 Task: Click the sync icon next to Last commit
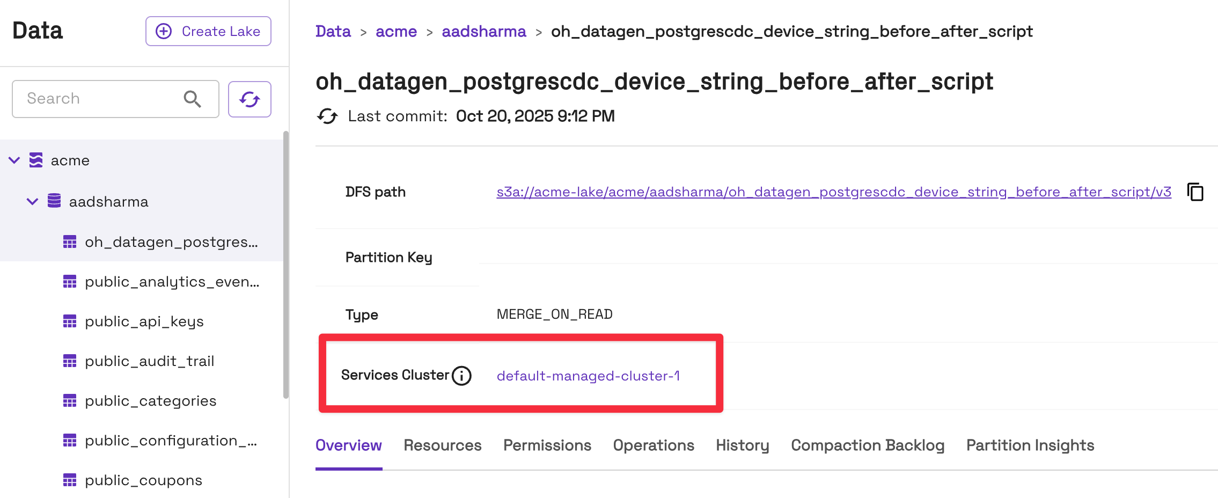click(327, 116)
